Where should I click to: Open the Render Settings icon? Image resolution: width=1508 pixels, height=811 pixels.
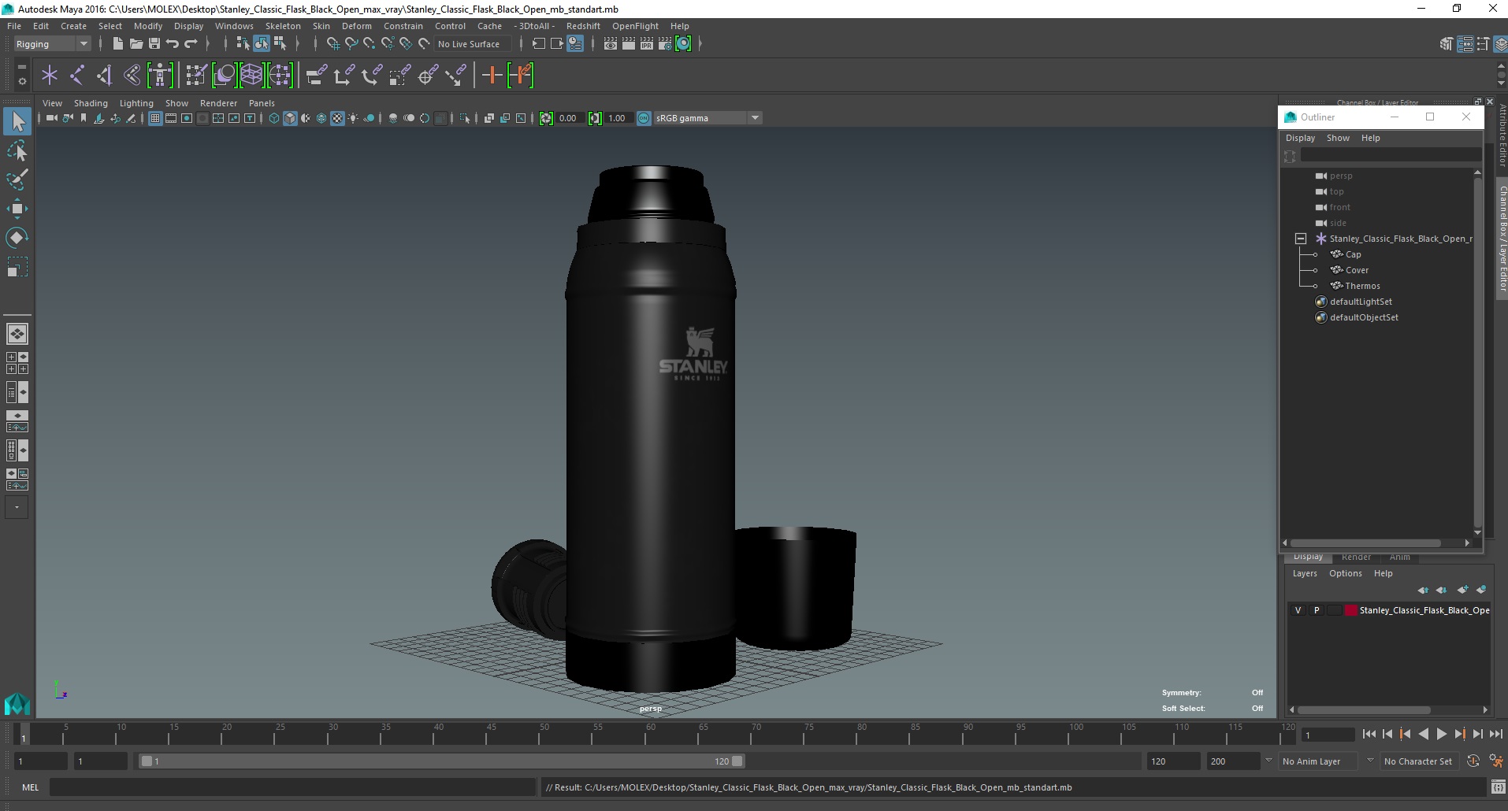(665, 44)
